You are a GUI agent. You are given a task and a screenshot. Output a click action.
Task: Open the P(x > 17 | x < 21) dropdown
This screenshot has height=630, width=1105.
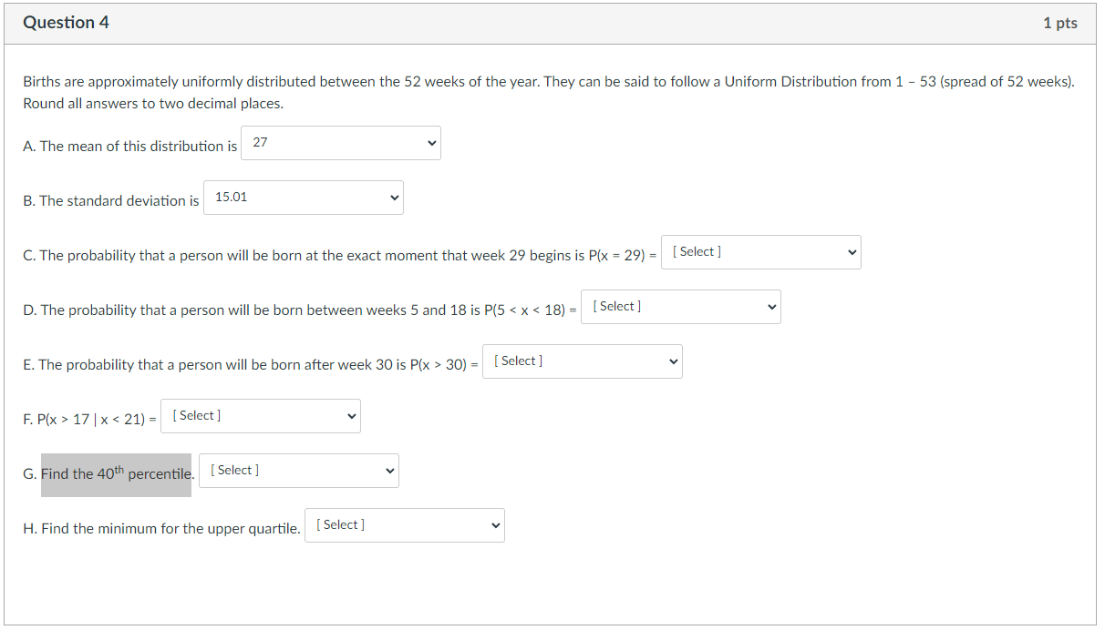260,416
